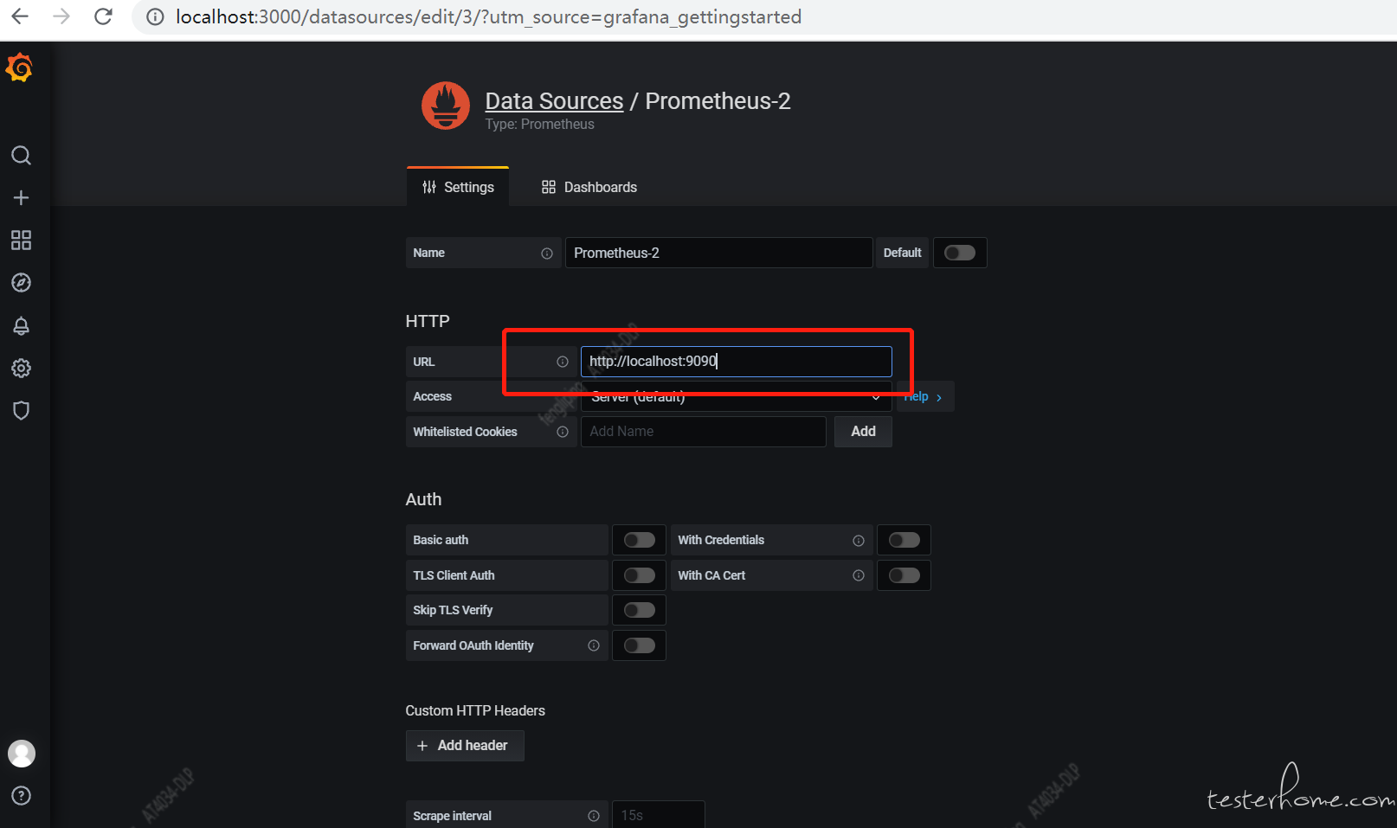
Task: Toggle the Default data source switch
Action: [959, 253]
